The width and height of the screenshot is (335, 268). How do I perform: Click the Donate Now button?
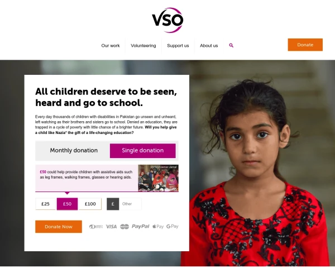tap(59, 227)
